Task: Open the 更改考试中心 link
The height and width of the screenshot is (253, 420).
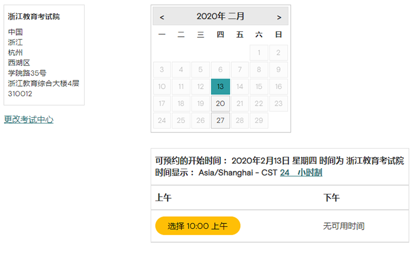Action: [29, 119]
